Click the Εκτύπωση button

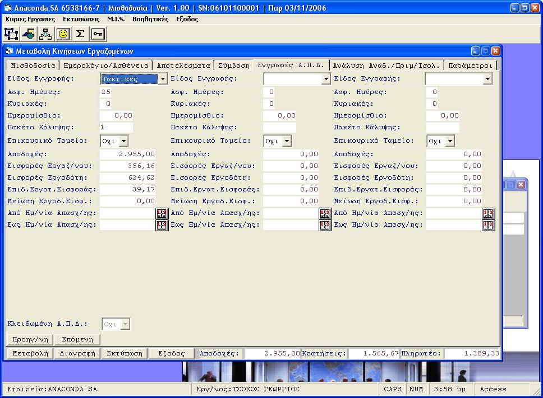pos(125,353)
